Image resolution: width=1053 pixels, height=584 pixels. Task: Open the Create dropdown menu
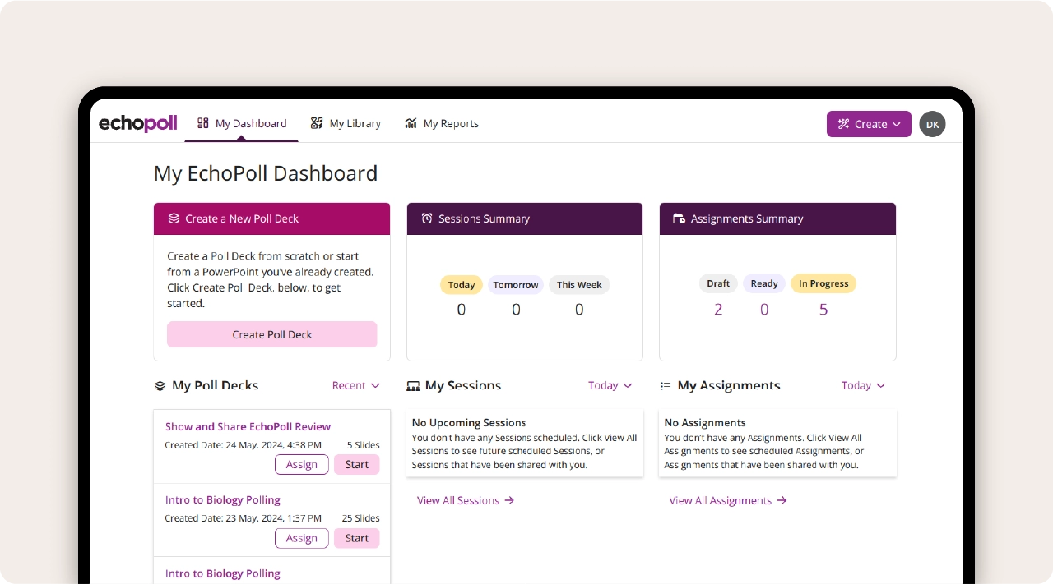tap(869, 123)
